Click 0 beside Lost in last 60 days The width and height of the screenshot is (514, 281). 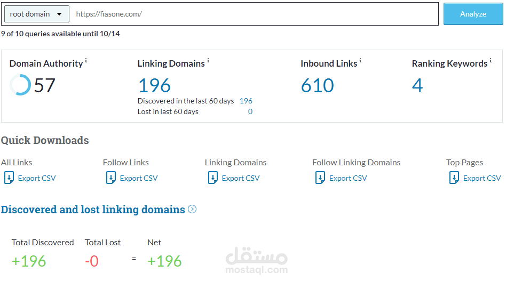tap(250, 111)
